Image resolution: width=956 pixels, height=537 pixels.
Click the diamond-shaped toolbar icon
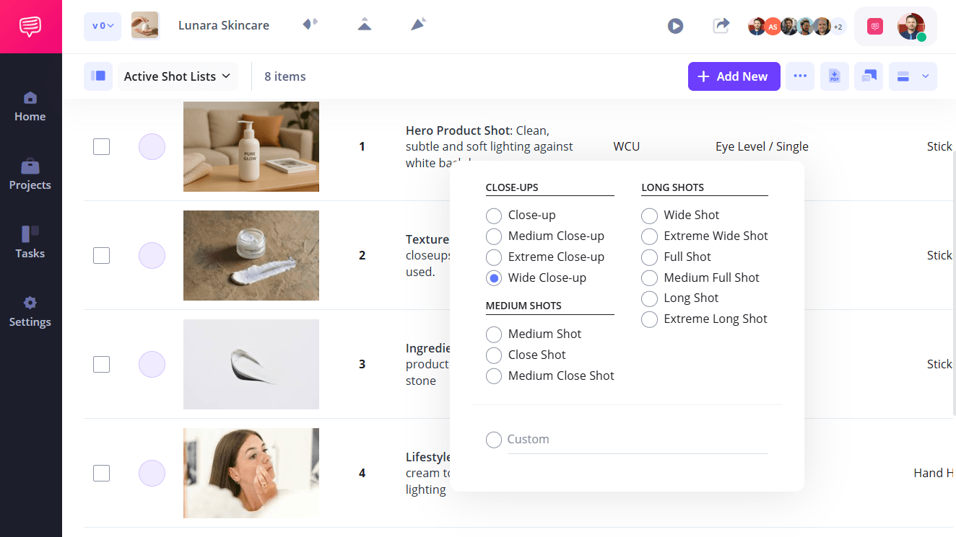[310, 25]
